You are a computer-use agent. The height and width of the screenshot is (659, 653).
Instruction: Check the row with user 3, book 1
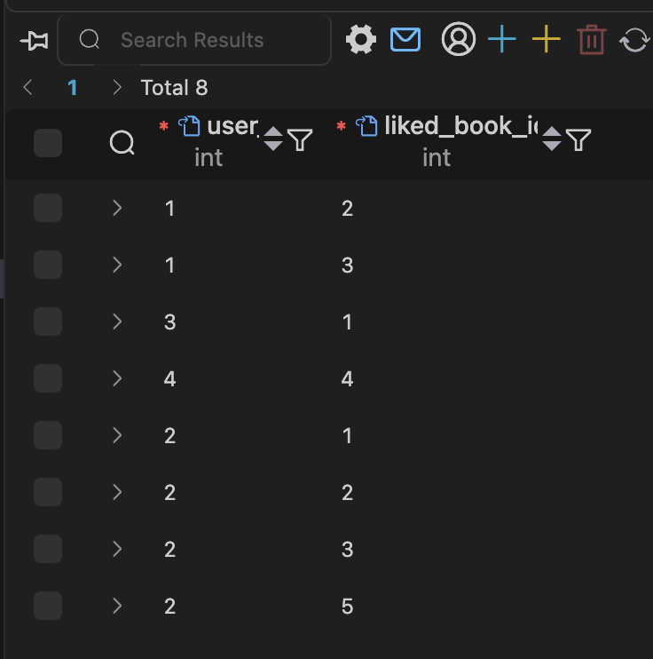pos(48,322)
